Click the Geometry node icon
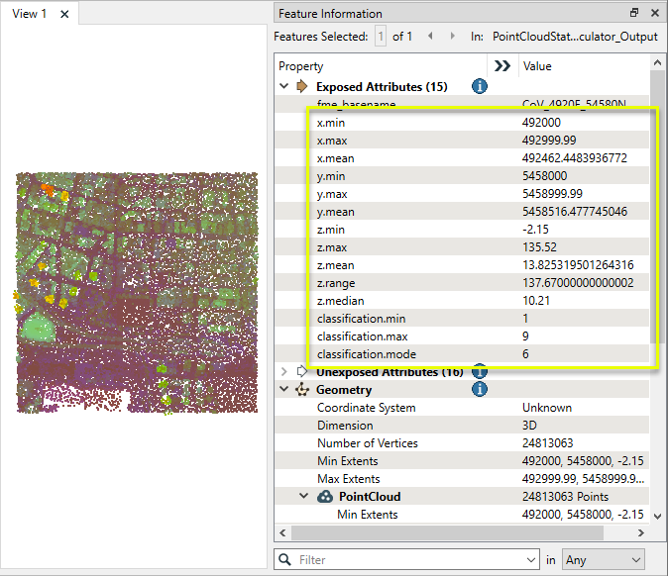 pos(303,390)
